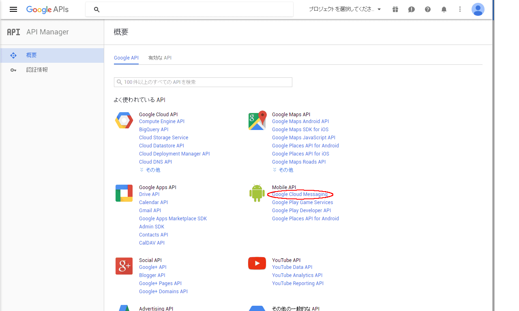This screenshot has width=519, height=311.
Task: Click the top search bar field
Action: [x=189, y=9]
